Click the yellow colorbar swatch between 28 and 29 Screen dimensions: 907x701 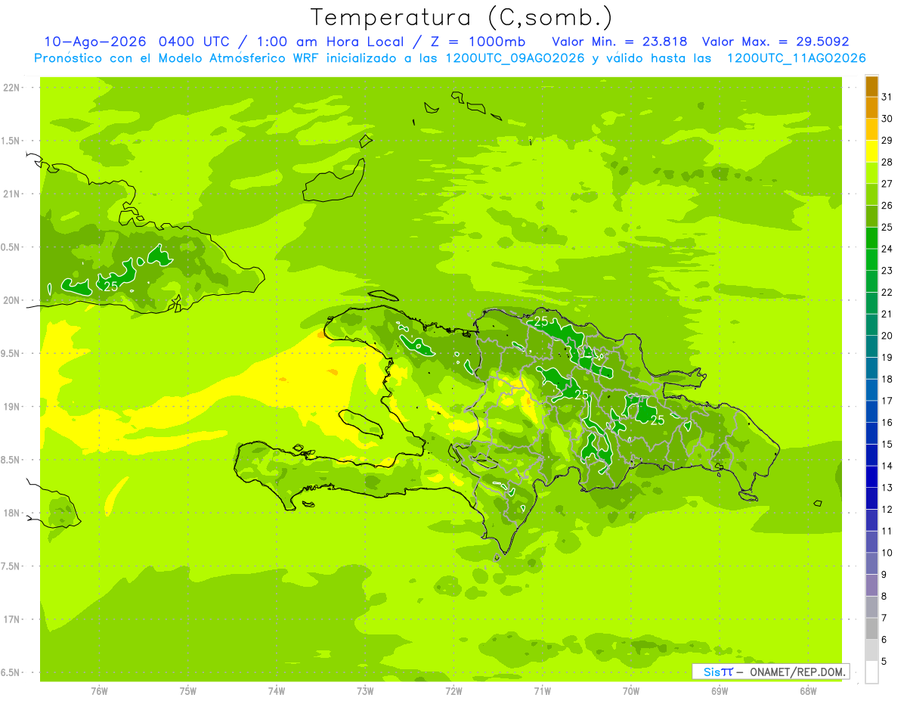click(x=871, y=150)
